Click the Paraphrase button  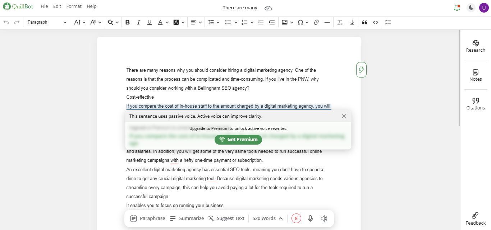148,219
